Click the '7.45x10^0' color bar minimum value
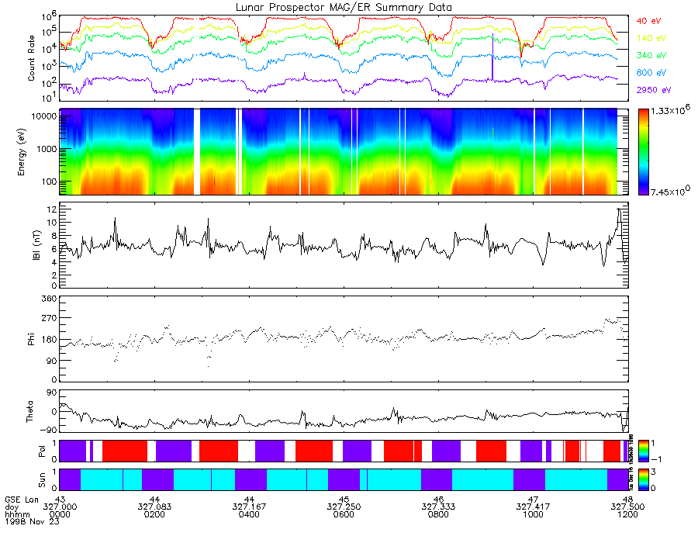Viewport: 698px width, 543px height. 670,191
